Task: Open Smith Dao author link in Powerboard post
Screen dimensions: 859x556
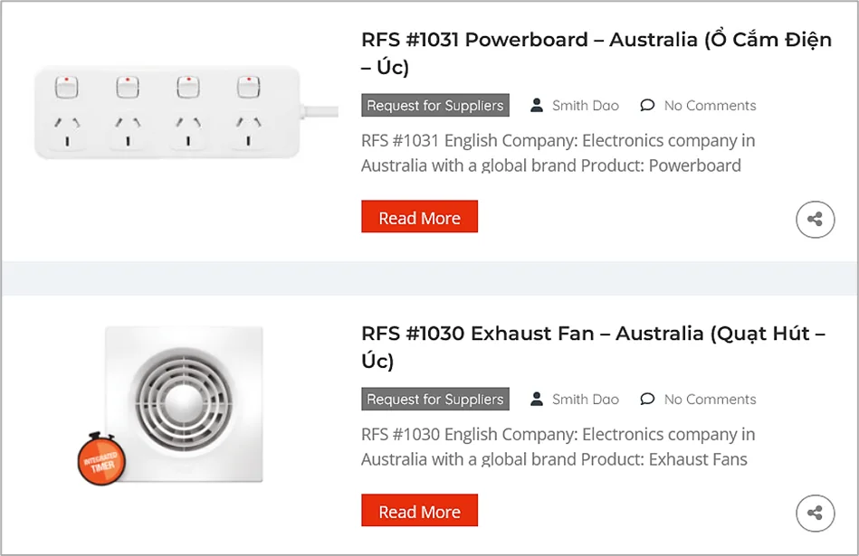Action: click(x=585, y=105)
